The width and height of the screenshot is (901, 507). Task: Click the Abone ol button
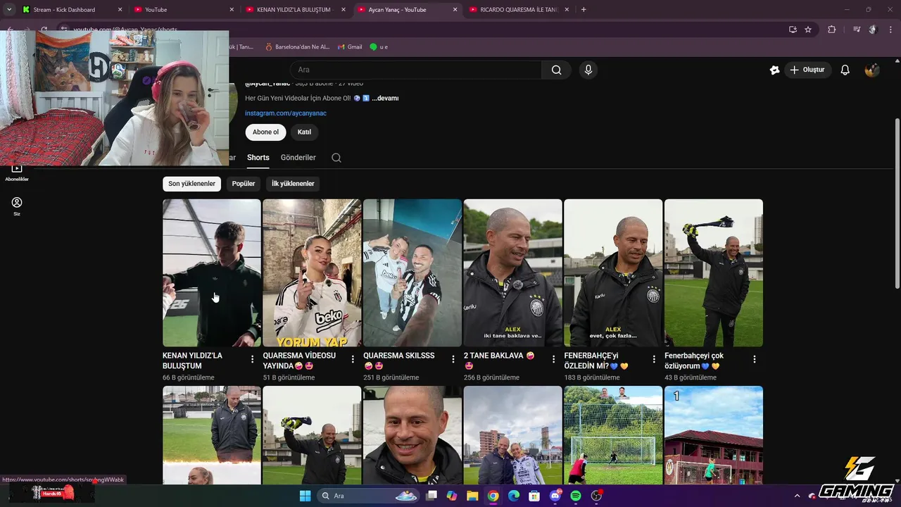[265, 132]
